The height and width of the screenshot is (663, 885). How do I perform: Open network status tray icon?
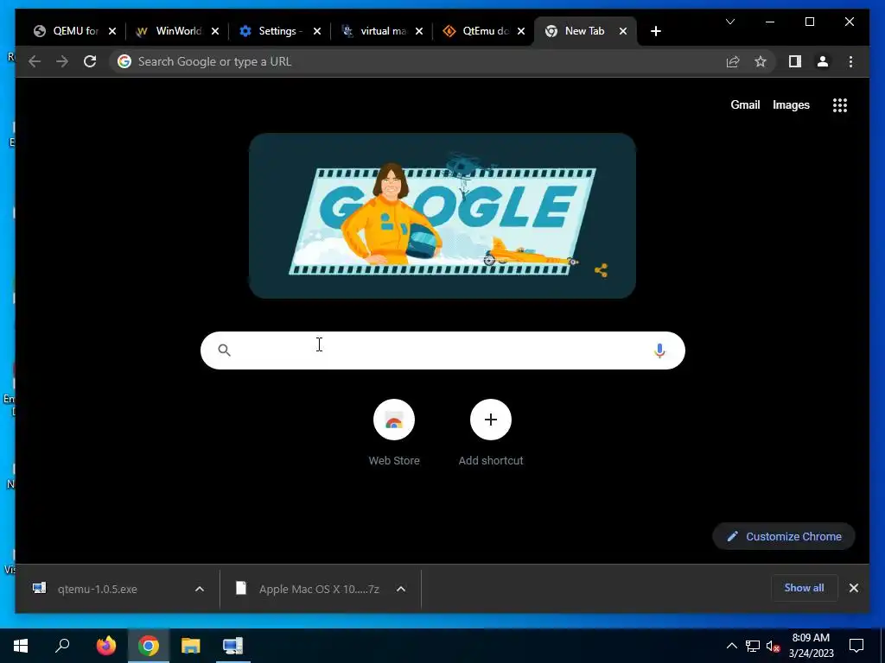coord(753,646)
